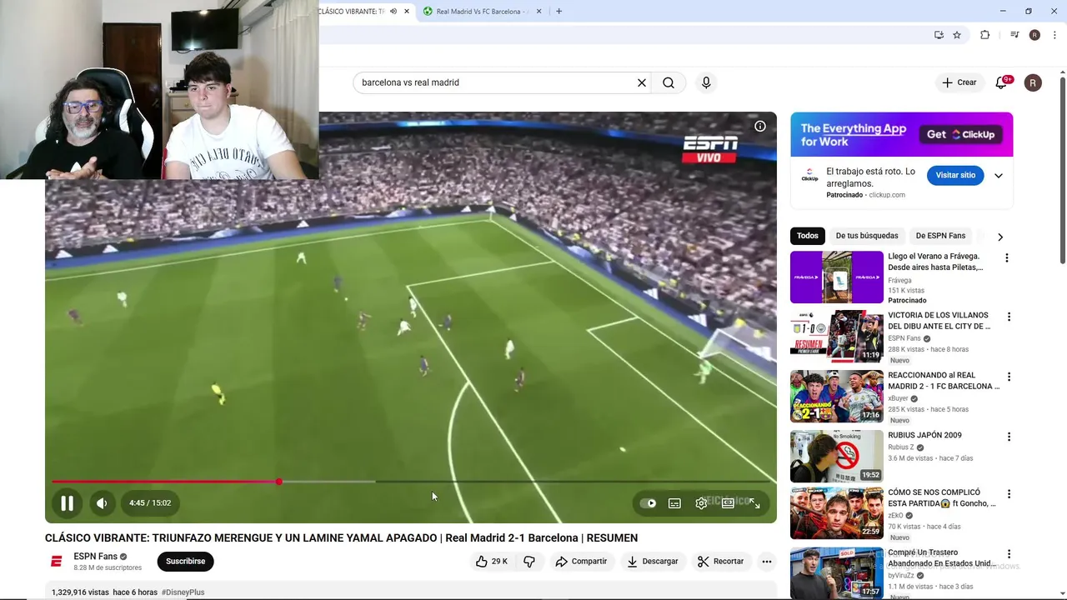Start voice search with microphone
The image size is (1067, 600).
[x=706, y=82]
